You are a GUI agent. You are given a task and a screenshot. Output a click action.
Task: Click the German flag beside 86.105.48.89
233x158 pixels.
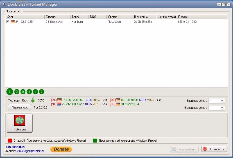click(118, 100)
